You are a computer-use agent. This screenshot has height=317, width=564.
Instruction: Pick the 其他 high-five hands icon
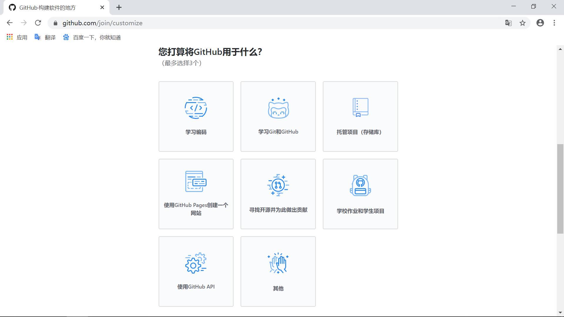pyautogui.click(x=278, y=263)
